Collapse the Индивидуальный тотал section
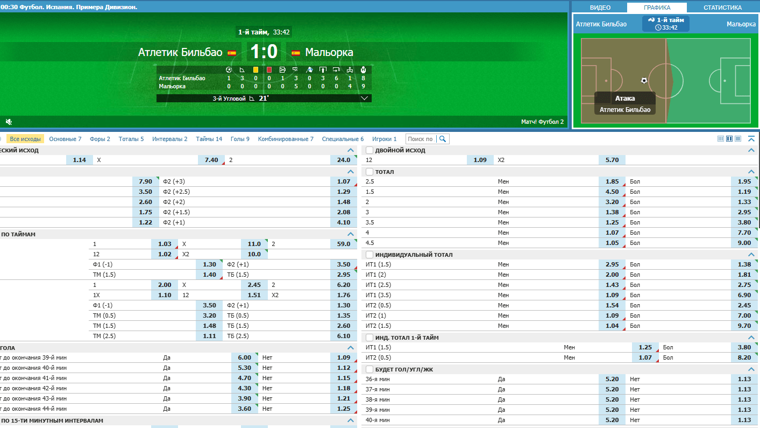 [x=751, y=255]
